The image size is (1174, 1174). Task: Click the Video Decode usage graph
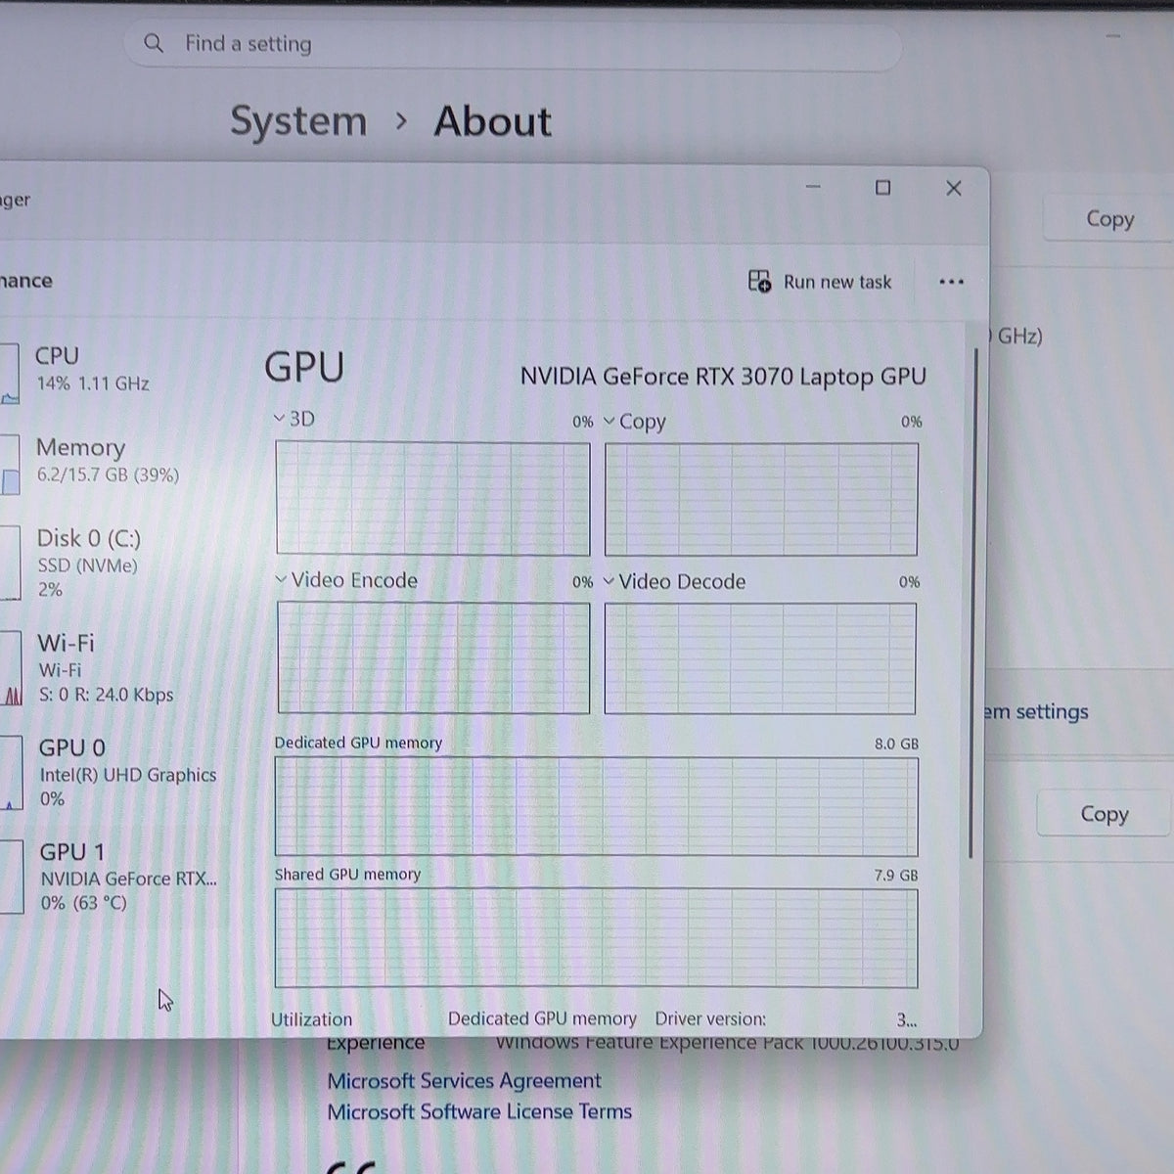click(x=760, y=658)
